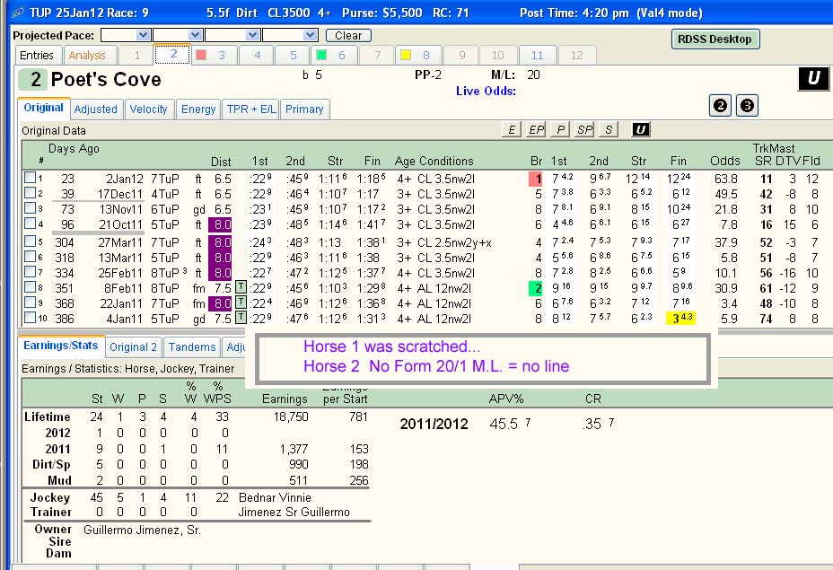This screenshot has width=833, height=570.
Task: Click the T marker on the 8Feb11 row
Action: (x=241, y=287)
